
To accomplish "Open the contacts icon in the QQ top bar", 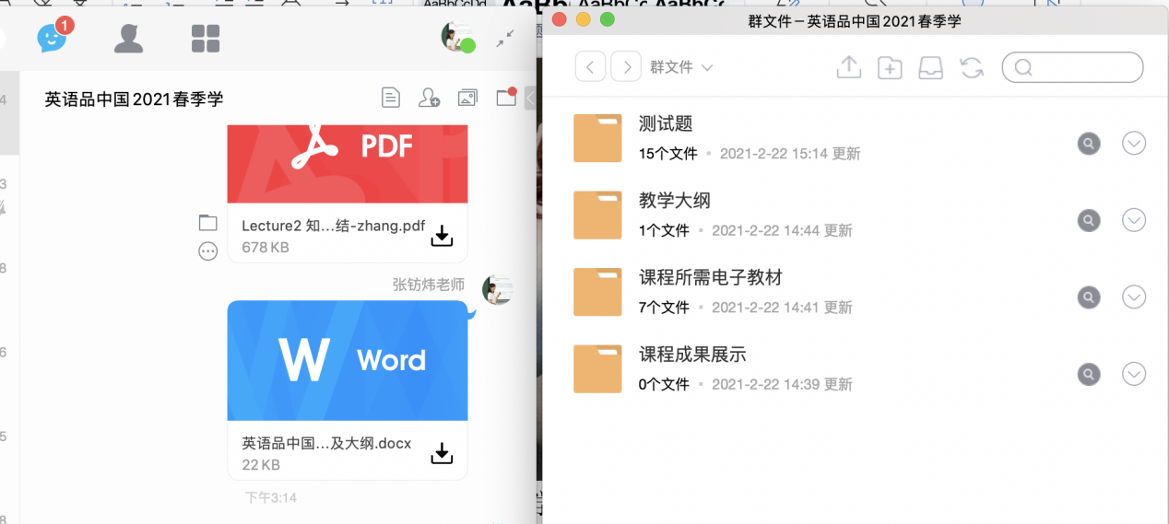I will [x=129, y=38].
